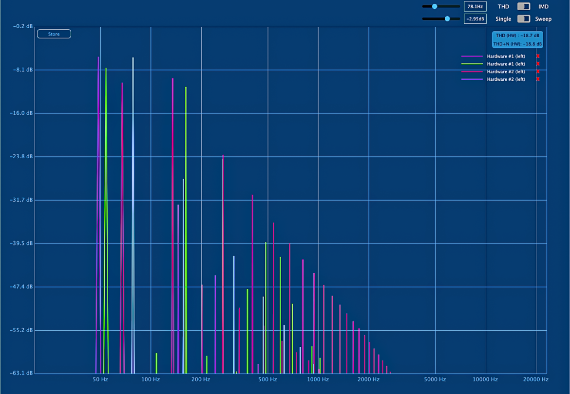
Task: Click the 1000 Hz axis label
Action: (318, 379)
